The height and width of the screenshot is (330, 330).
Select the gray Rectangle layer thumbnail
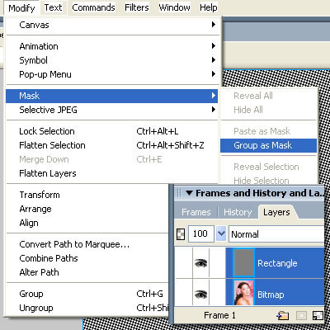[x=244, y=262]
